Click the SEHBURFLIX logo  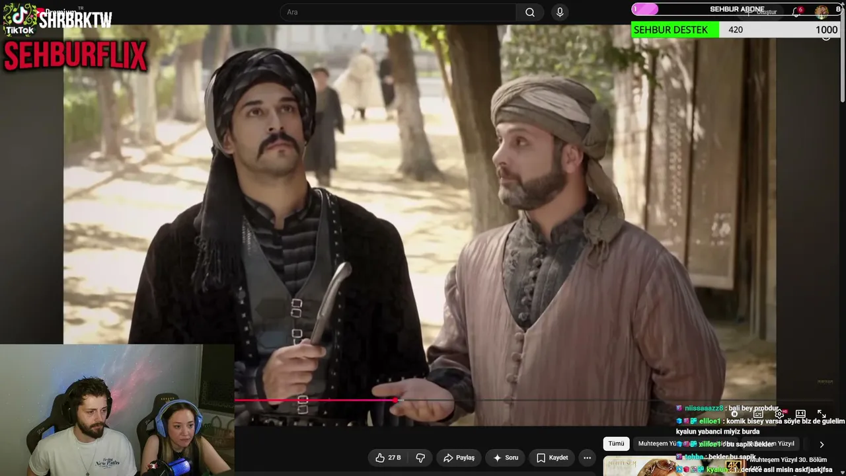[x=75, y=56]
